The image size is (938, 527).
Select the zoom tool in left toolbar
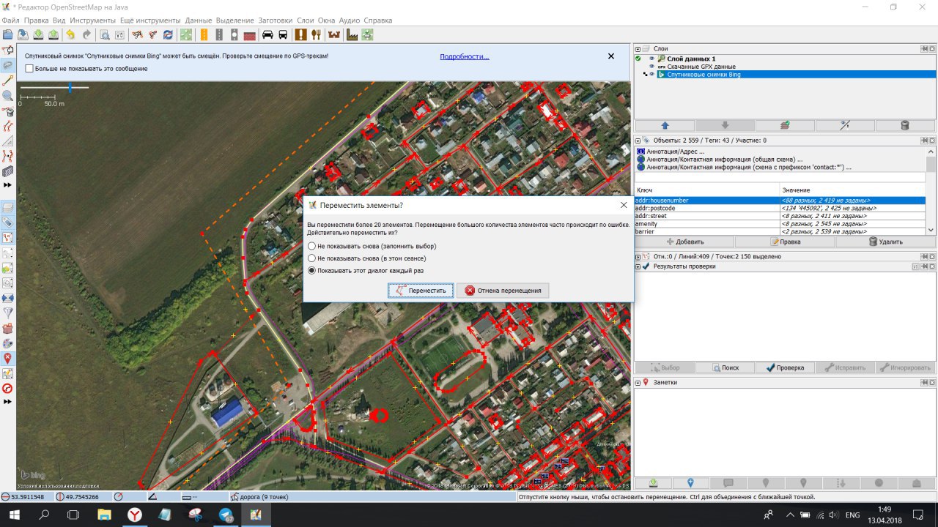(x=8, y=96)
